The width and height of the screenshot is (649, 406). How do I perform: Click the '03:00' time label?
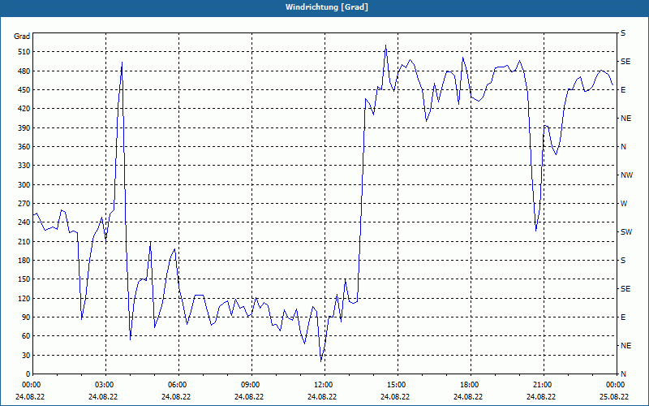[103, 385]
